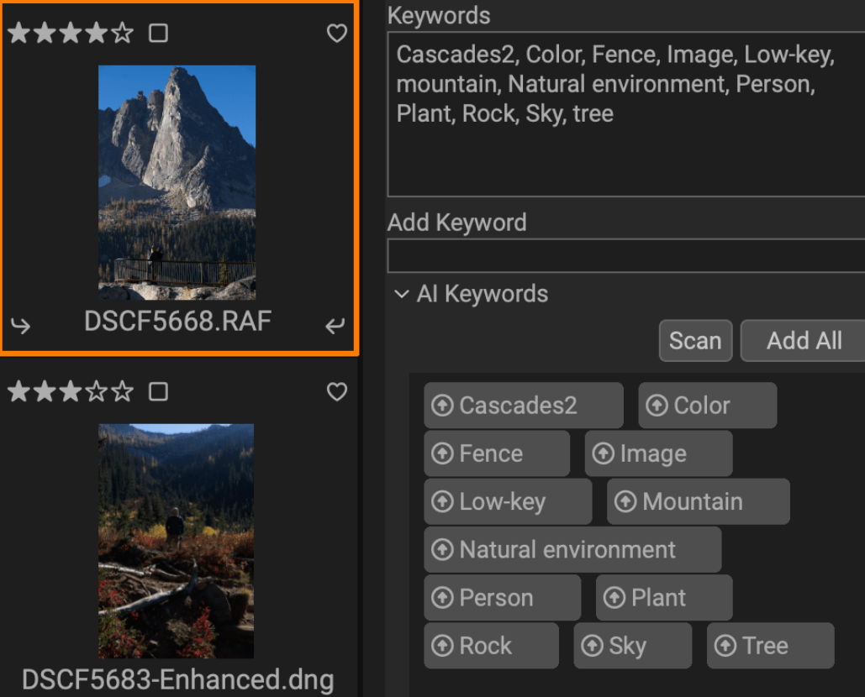865x697 pixels.
Task: Set DSCF5668.RAF rating to one star
Action: [18, 33]
